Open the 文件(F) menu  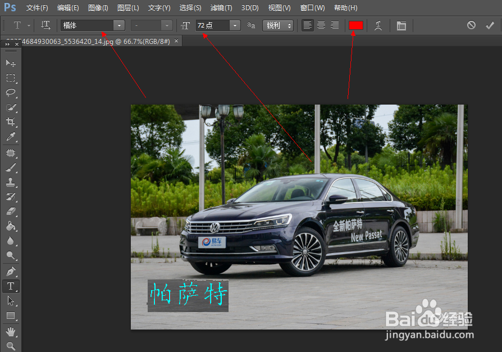[x=37, y=8]
